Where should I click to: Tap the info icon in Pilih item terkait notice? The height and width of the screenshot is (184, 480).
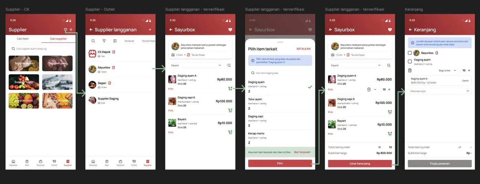(253, 61)
